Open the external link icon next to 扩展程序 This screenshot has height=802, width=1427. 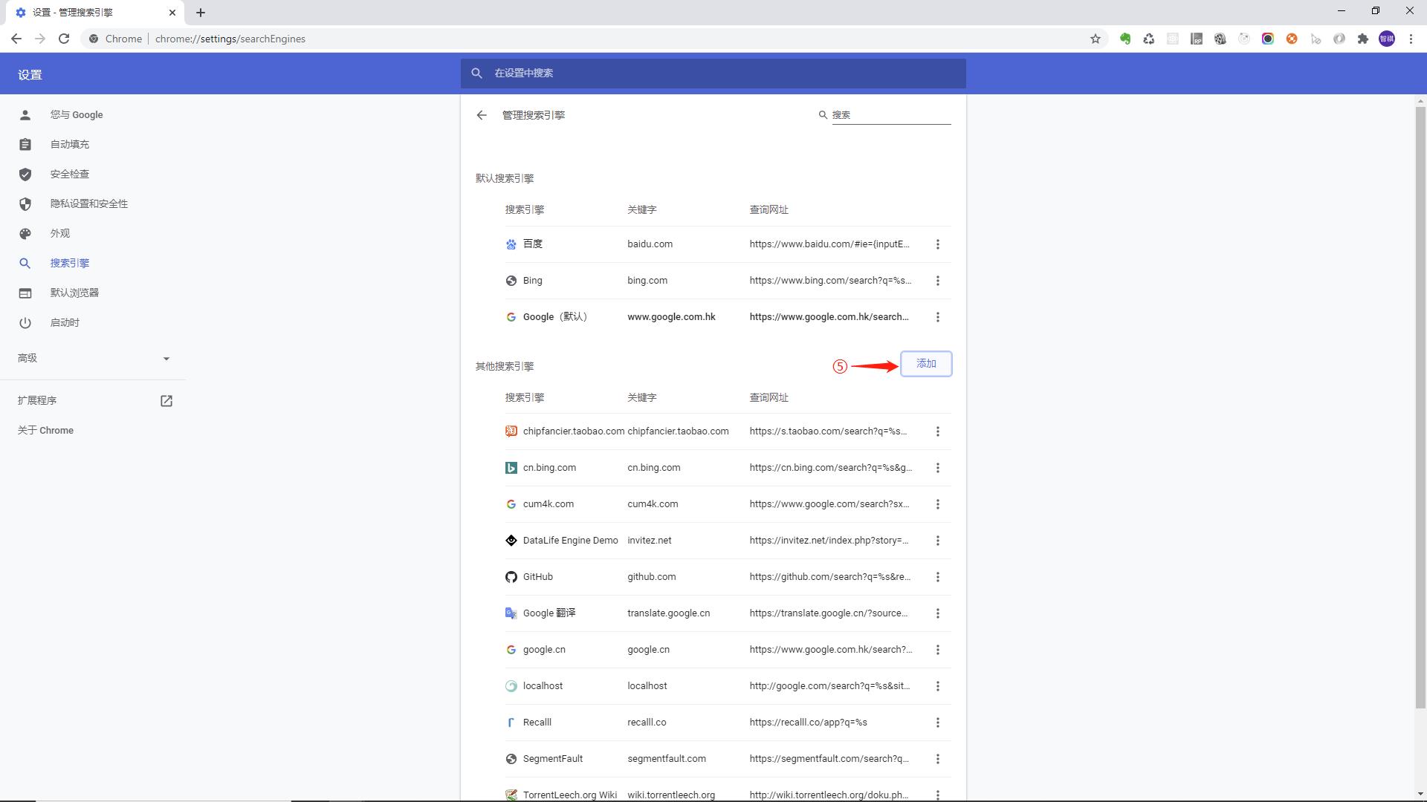click(x=166, y=401)
